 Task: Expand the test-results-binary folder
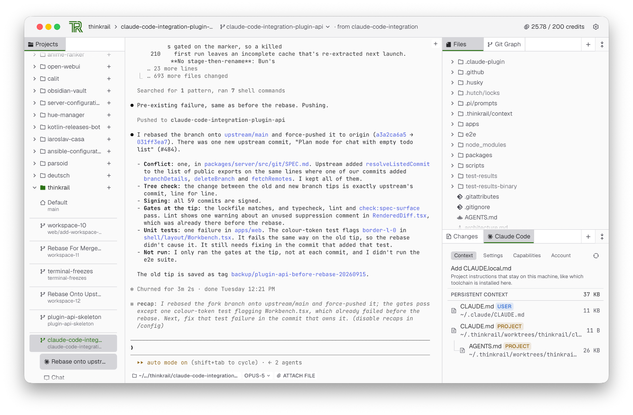(x=453, y=187)
